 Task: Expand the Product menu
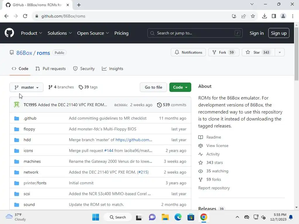(x=32, y=33)
